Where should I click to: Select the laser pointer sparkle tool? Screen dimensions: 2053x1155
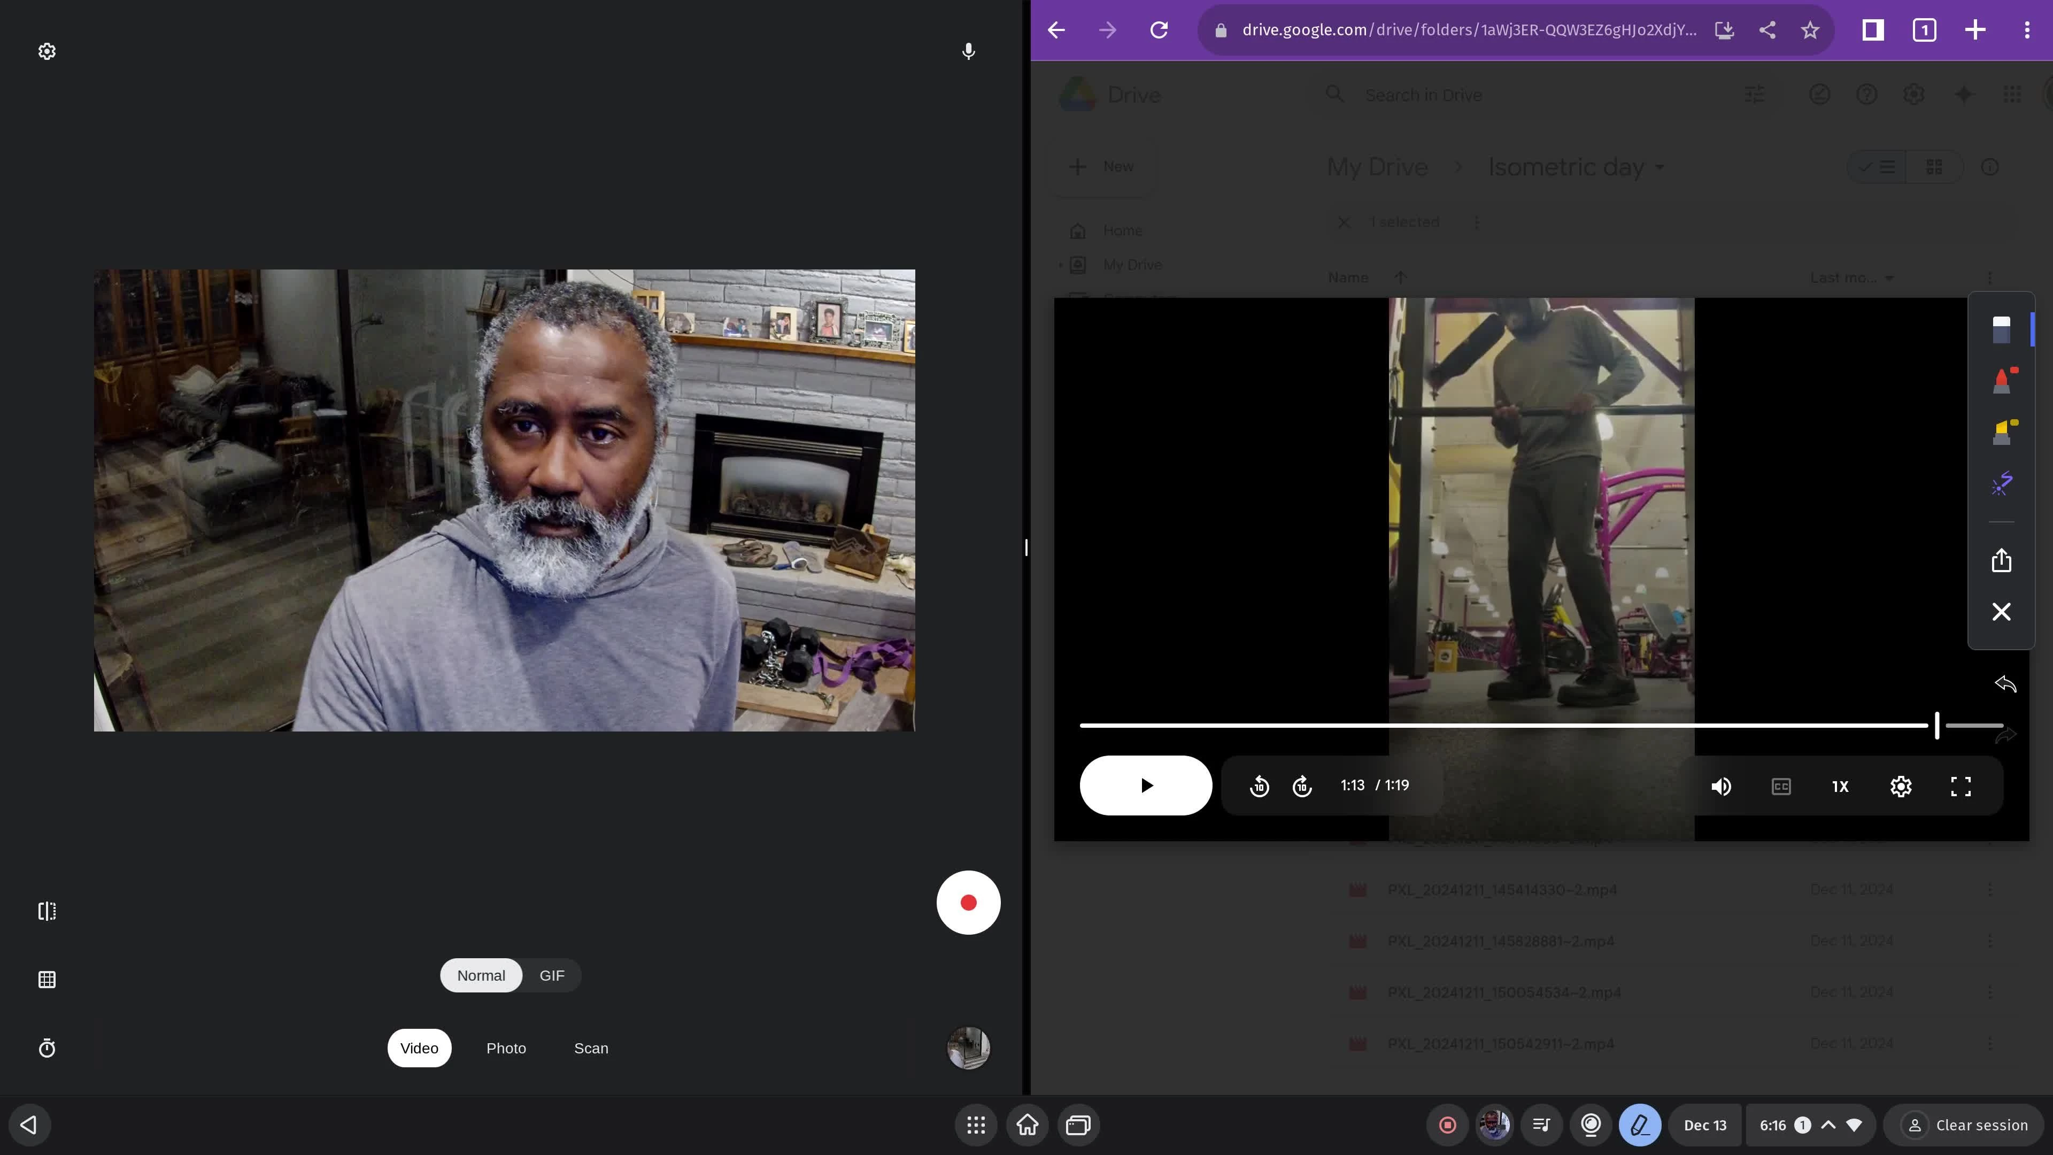tap(2001, 483)
